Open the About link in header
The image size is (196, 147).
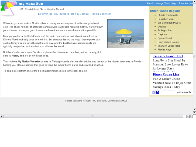pos(150,4)
